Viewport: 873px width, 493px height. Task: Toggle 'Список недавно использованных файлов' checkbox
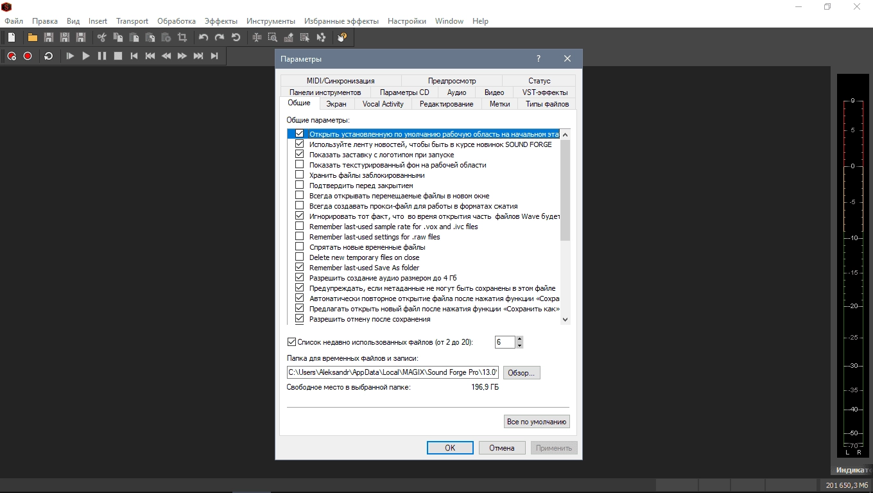[x=291, y=342]
